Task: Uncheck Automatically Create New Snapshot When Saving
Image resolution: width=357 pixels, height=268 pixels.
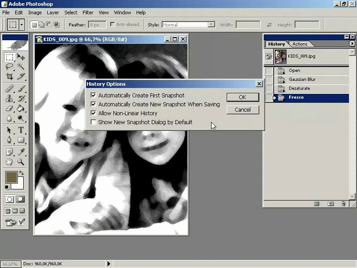Action: coord(93,104)
